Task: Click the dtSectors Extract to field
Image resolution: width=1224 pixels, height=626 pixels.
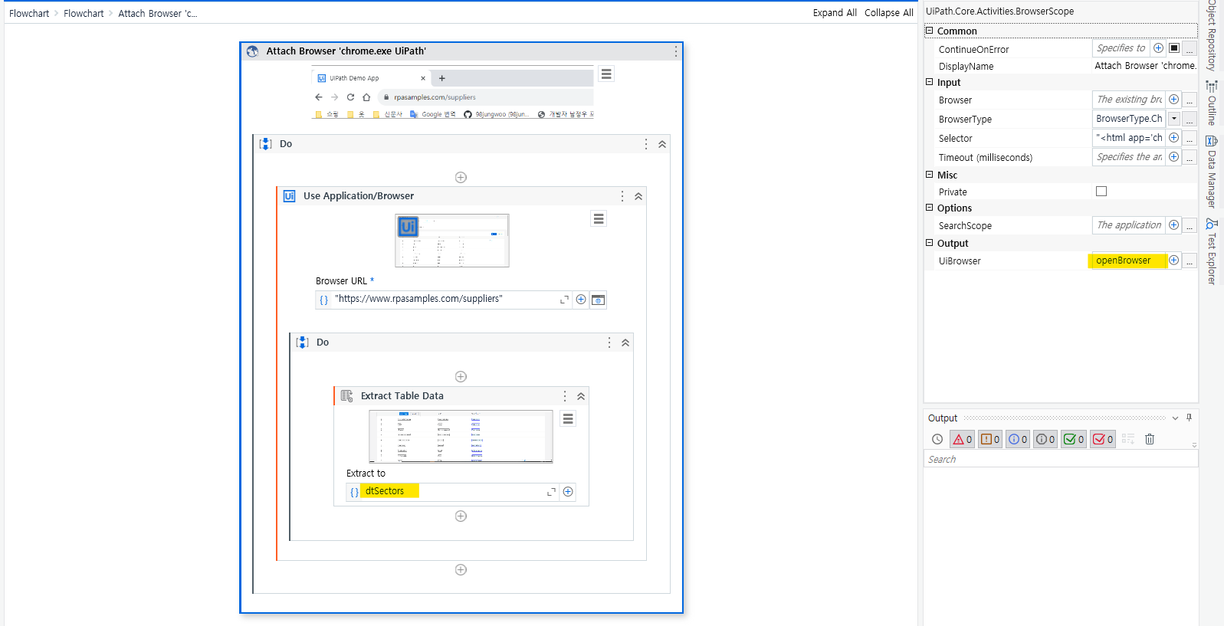Action: coord(452,492)
